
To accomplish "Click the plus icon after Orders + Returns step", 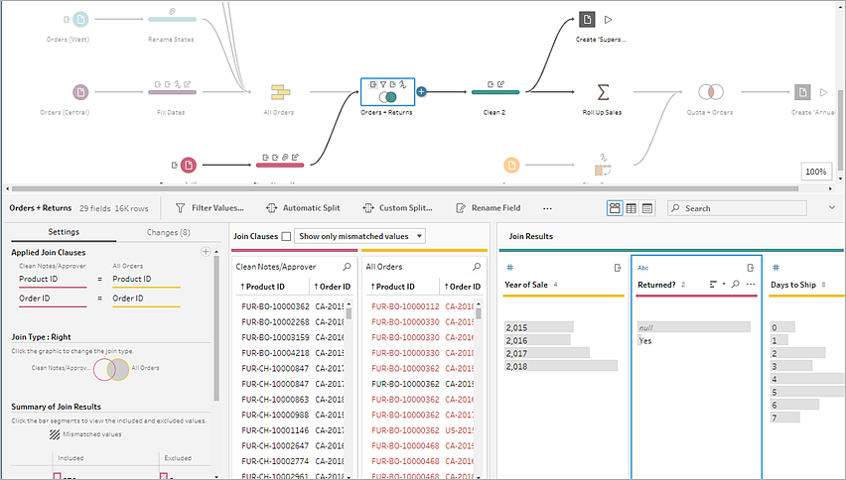I will [421, 92].
